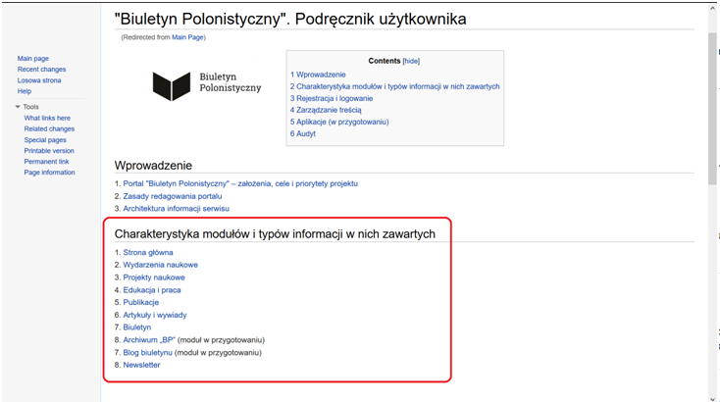The width and height of the screenshot is (720, 402).
Task: Open the Newsletter link
Action: (141, 365)
